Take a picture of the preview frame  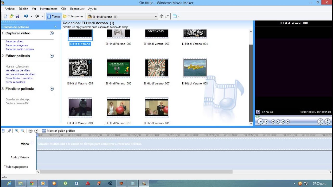(327, 121)
